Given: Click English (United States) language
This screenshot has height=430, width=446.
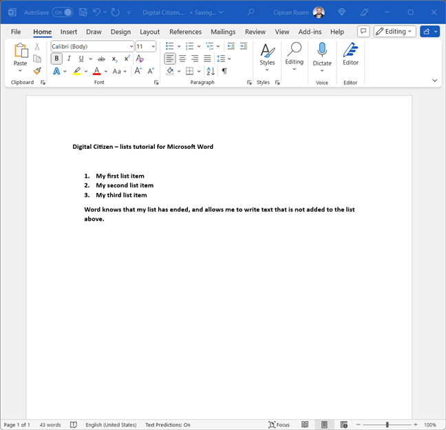Looking at the screenshot, I should pos(111,424).
